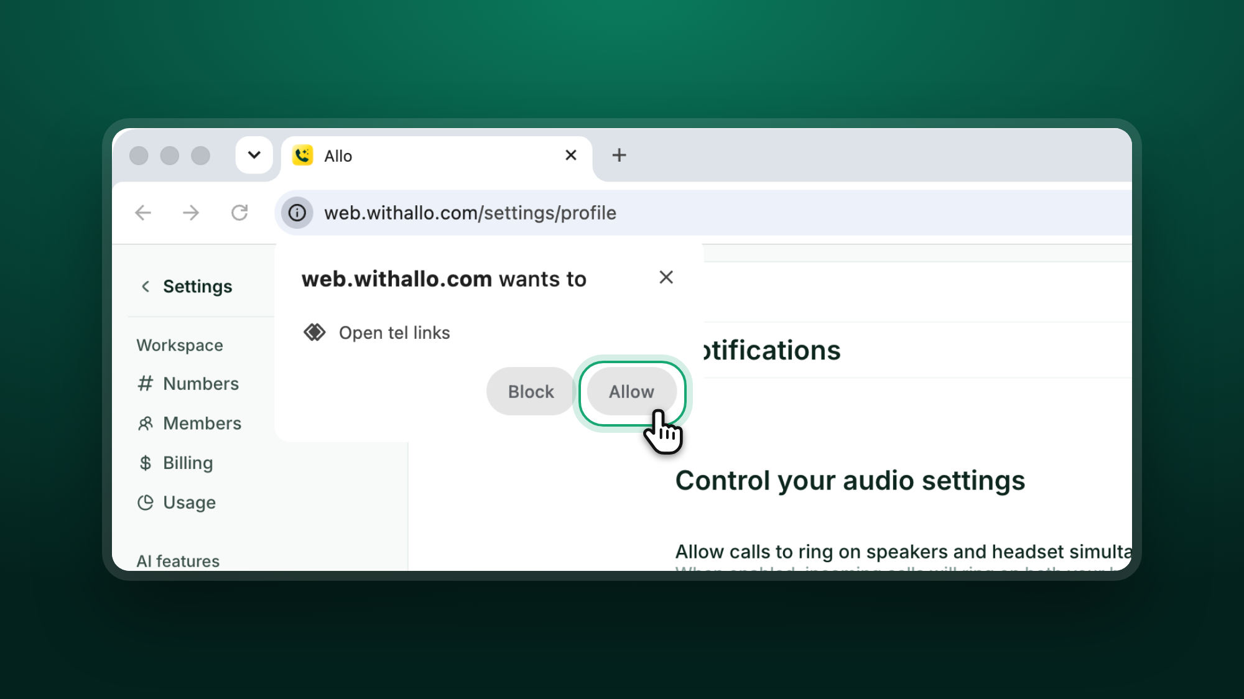Click the AI features section label
Screen dimensions: 1244x699
[178, 561]
